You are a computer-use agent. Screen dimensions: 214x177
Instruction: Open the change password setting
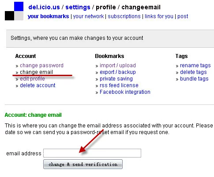pos(41,65)
